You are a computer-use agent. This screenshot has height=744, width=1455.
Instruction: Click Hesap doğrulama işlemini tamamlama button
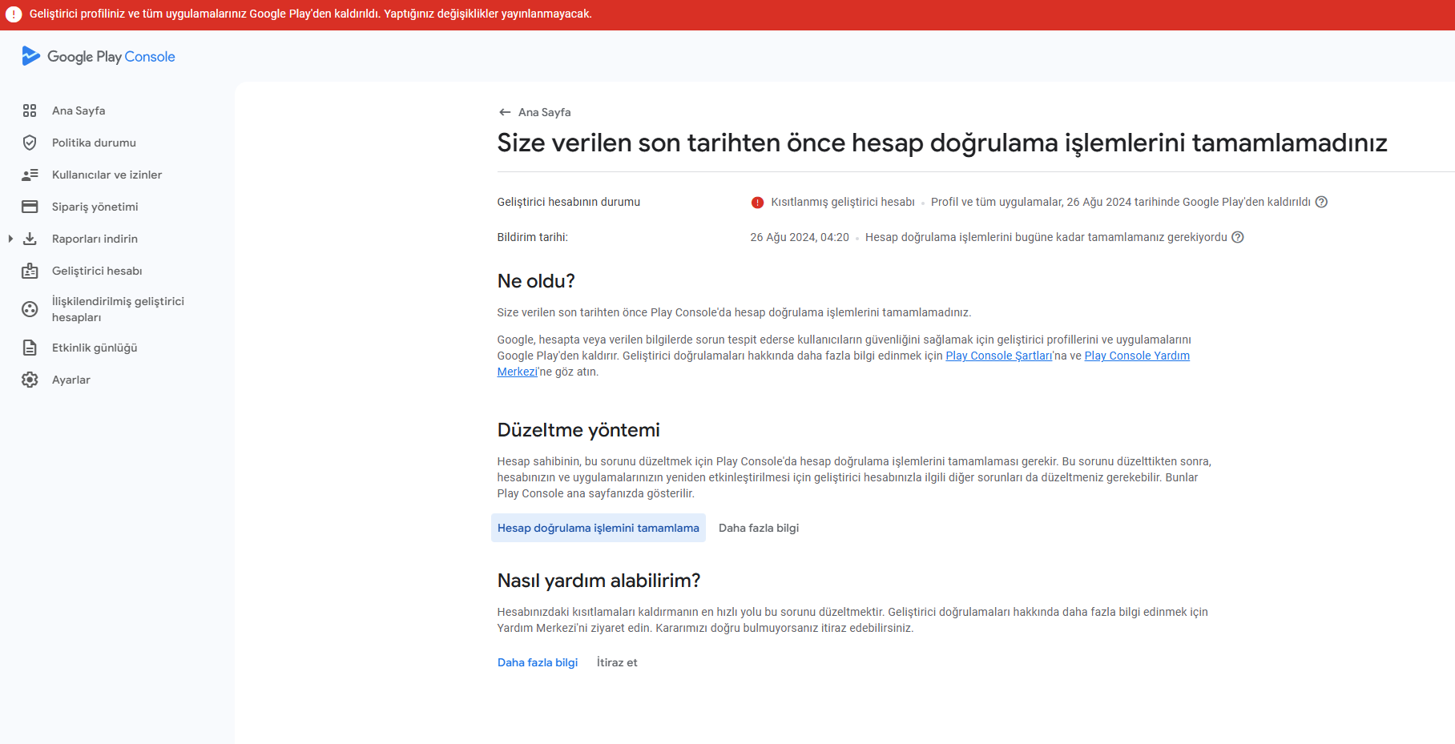coord(599,528)
